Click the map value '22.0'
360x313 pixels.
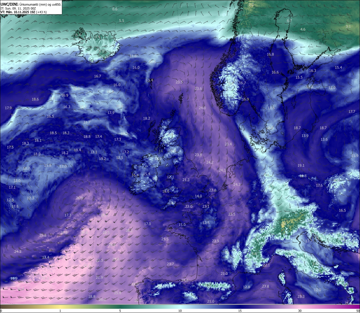click(x=189, y=207)
